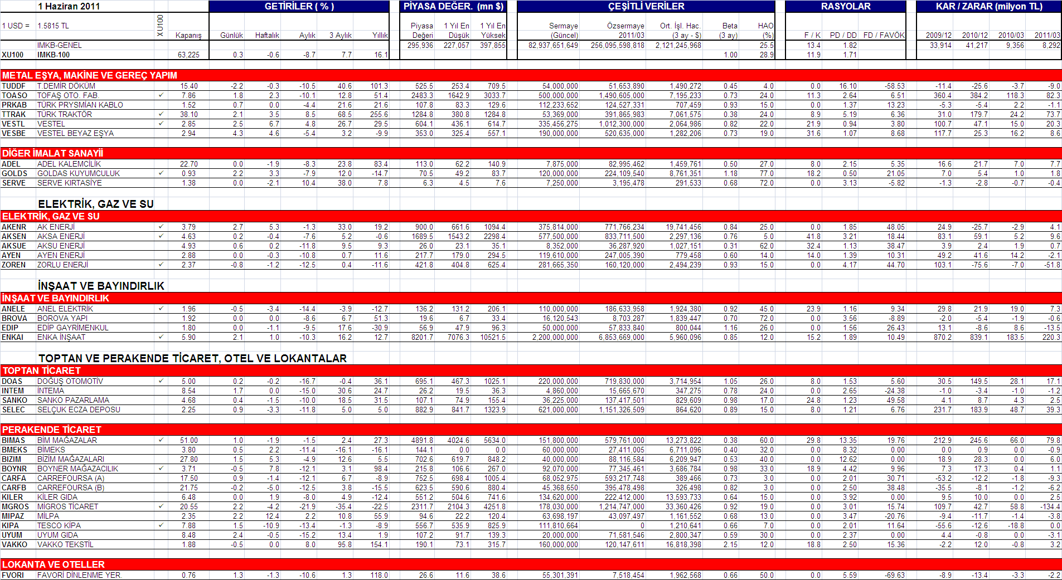Click the Haftalık column header
Viewport: 1062px width, 580px height.
click(267, 35)
